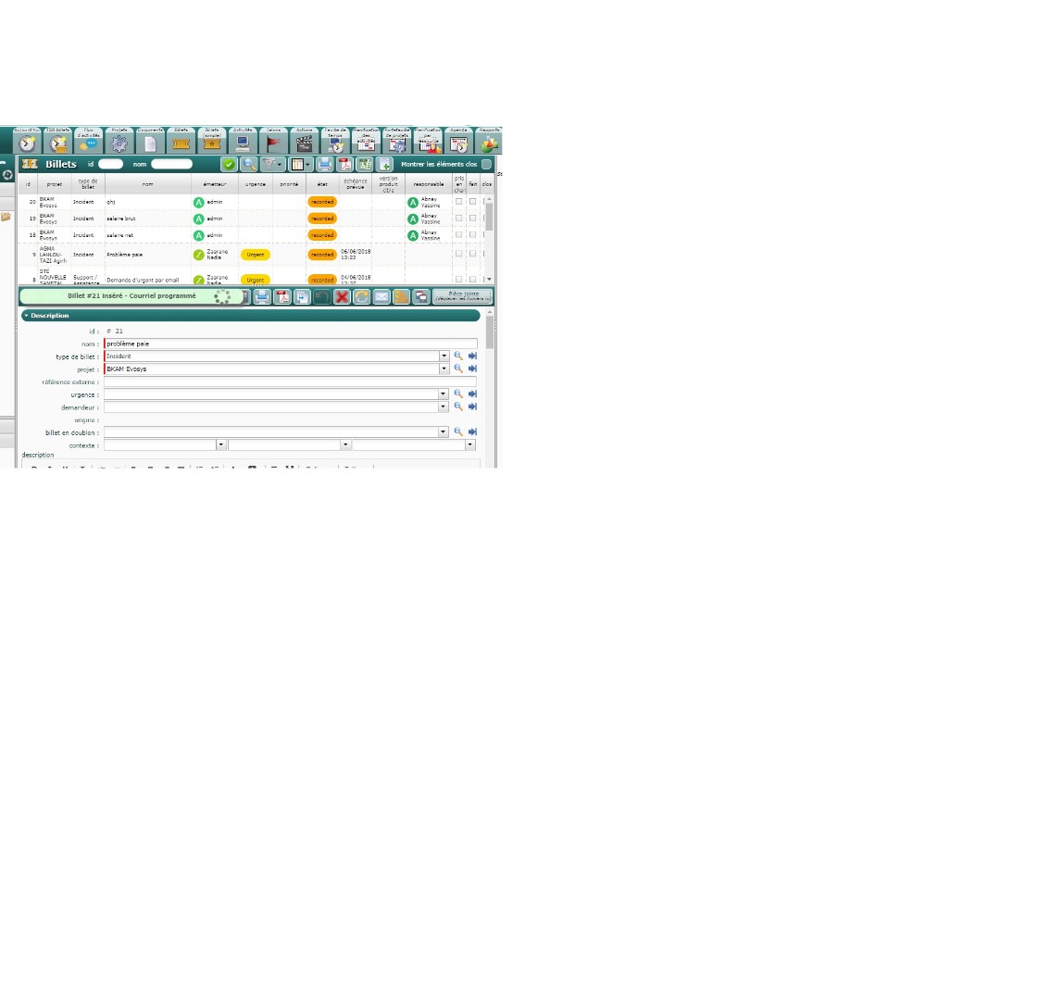Open the Agenda calendar shortcut
1063x1000 pixels.
[x=459, y=141]
